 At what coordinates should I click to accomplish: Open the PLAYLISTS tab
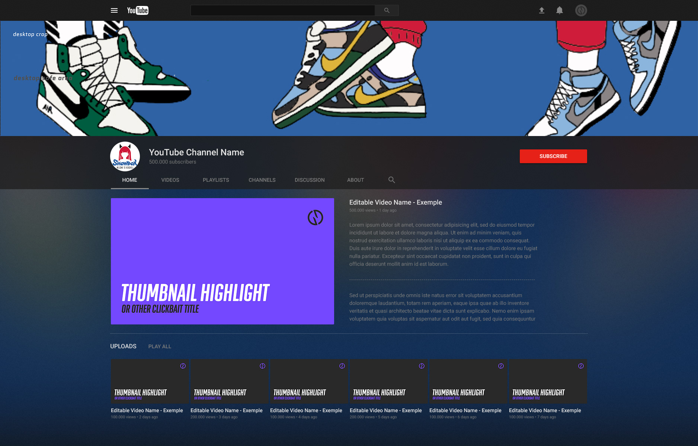tap(216, 180)
